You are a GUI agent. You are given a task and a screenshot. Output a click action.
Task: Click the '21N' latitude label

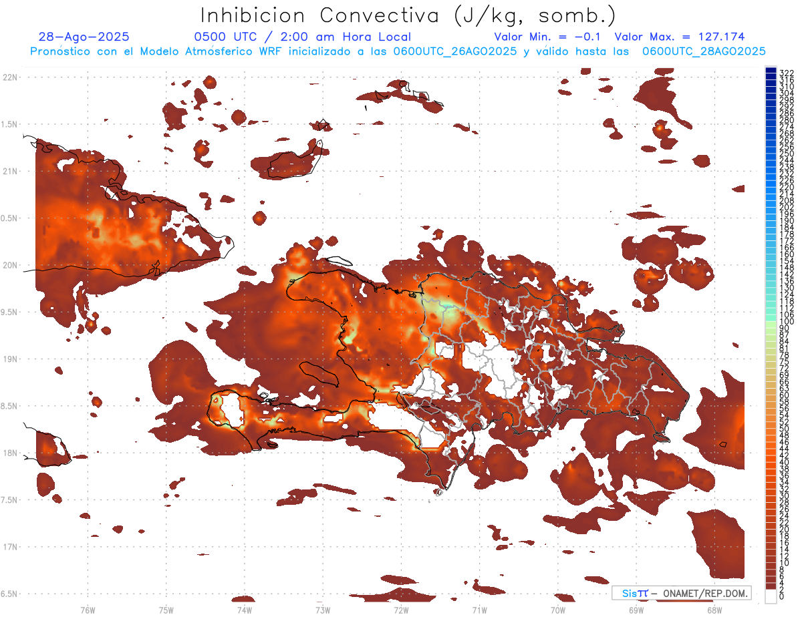pos(10,171)
